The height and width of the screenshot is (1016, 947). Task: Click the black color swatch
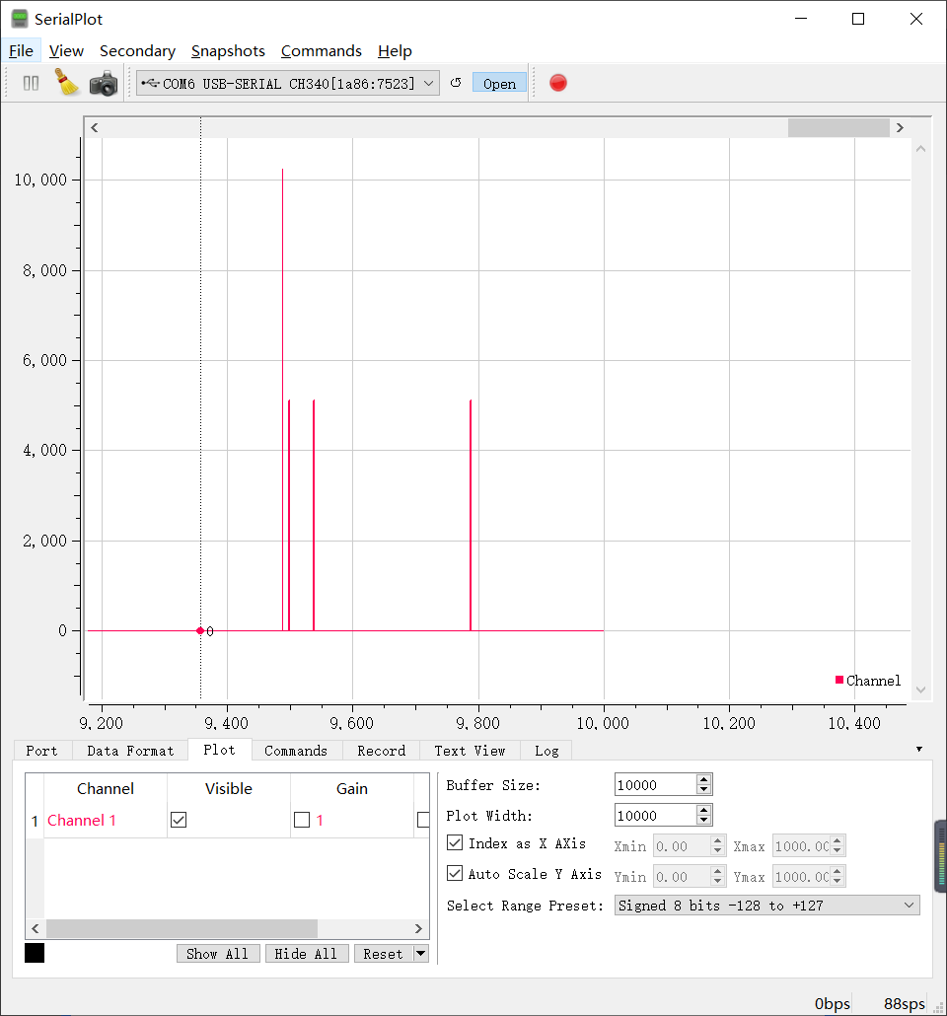point(35,953)
